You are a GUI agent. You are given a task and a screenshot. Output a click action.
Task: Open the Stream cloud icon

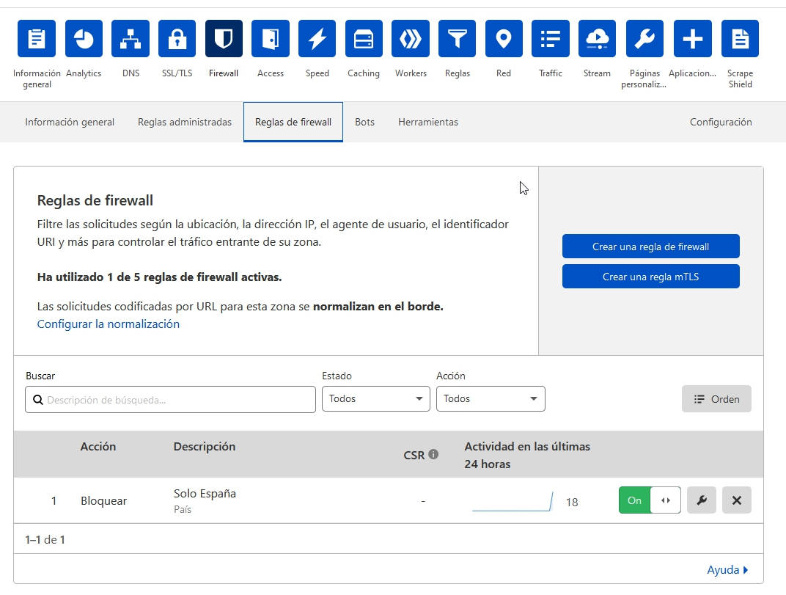pyautogui.click(x=597, y=39)
